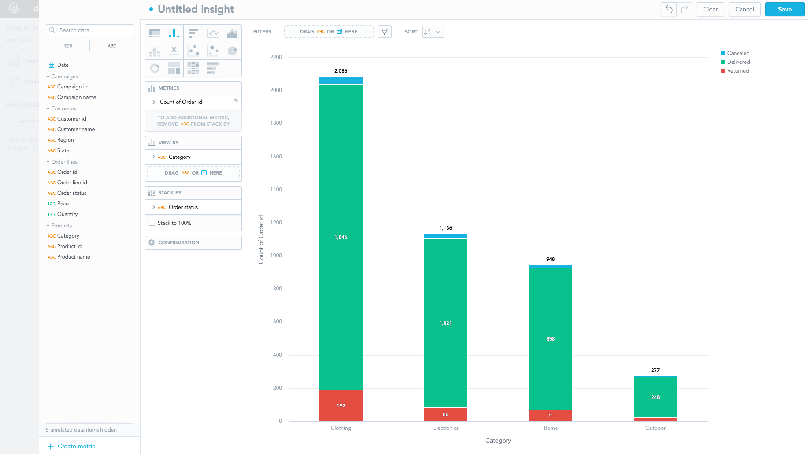Click the Home Delivered 858 bar segment
808x454 pixels.
pos(550,339)
